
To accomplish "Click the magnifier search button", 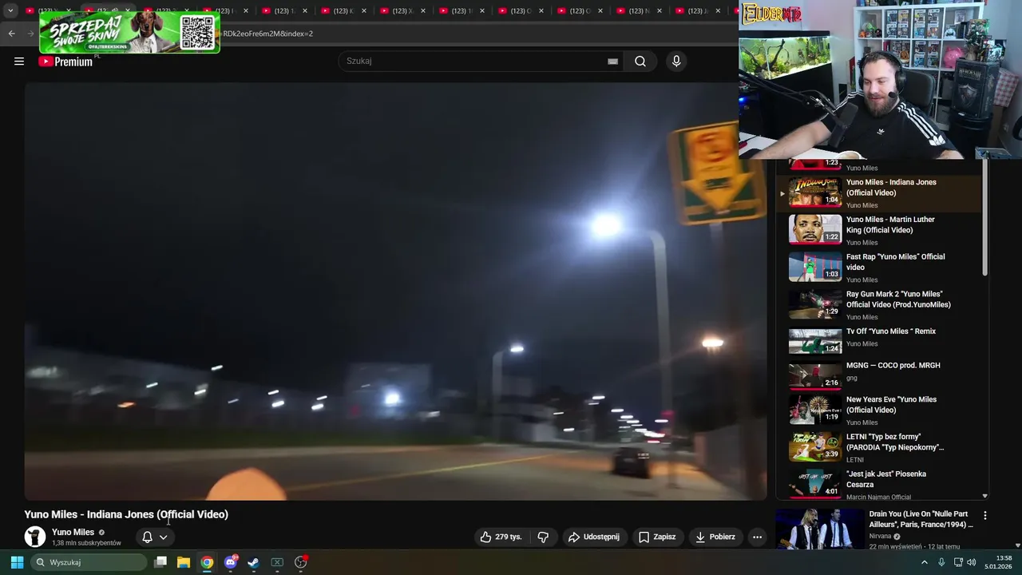I will click(x=640, y=61).
